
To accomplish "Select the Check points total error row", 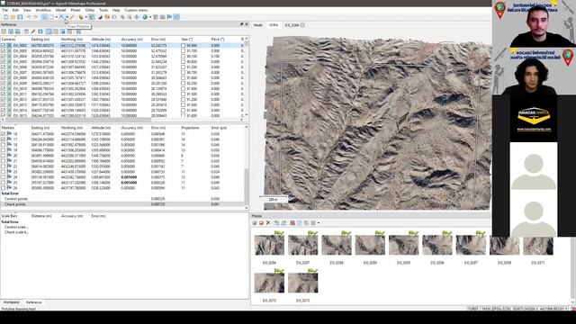I will point(122,204).
